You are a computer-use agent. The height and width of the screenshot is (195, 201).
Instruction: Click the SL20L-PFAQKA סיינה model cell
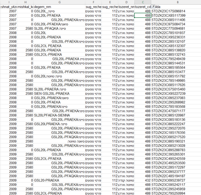coord(59,29)
